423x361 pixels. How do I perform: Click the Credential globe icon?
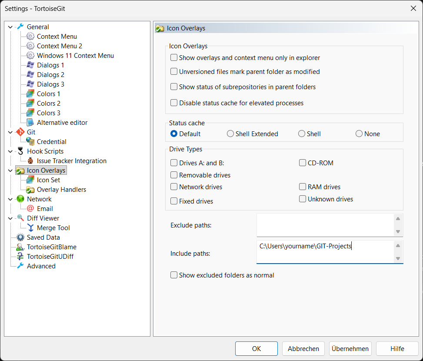[30, 142]
